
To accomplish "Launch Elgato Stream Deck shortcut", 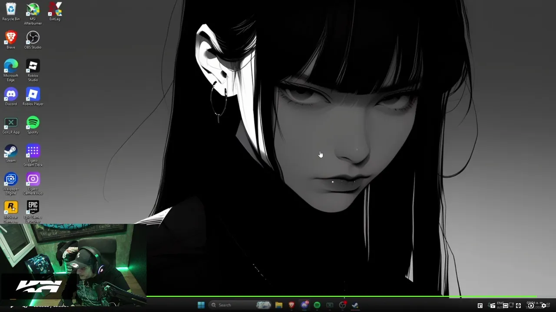I will (33, 156).
